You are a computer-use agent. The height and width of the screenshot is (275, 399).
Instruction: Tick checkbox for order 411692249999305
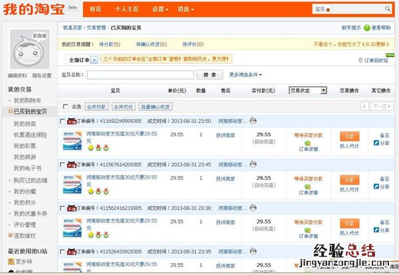click(63, 122)
